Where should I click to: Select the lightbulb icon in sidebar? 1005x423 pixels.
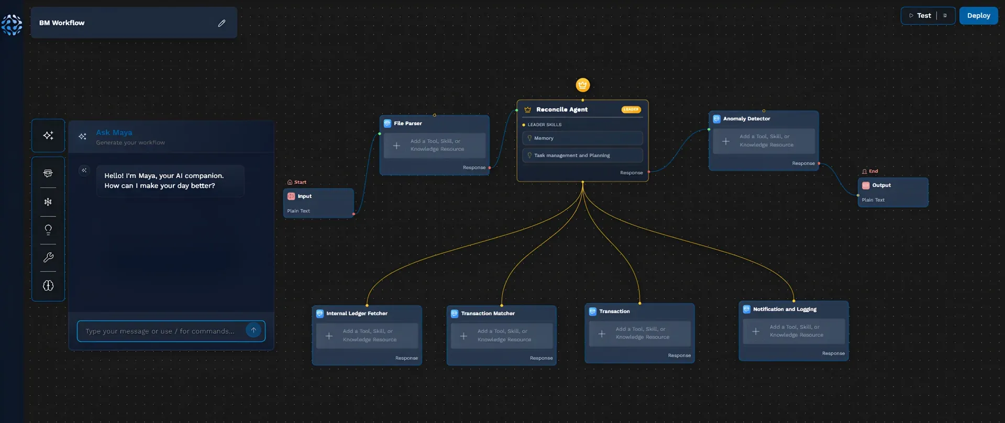[x=48, y=230]
